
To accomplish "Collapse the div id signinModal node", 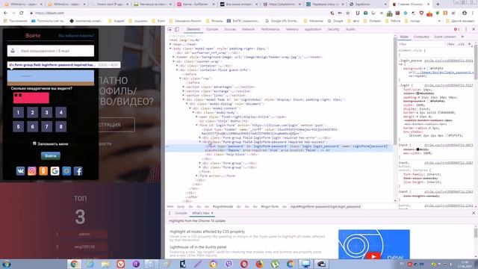I will [x=184, y=99].
